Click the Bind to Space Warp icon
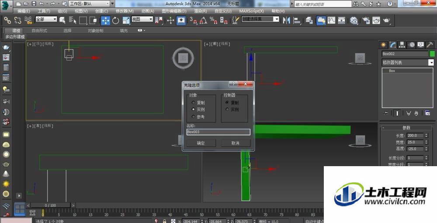 [28, 20]
